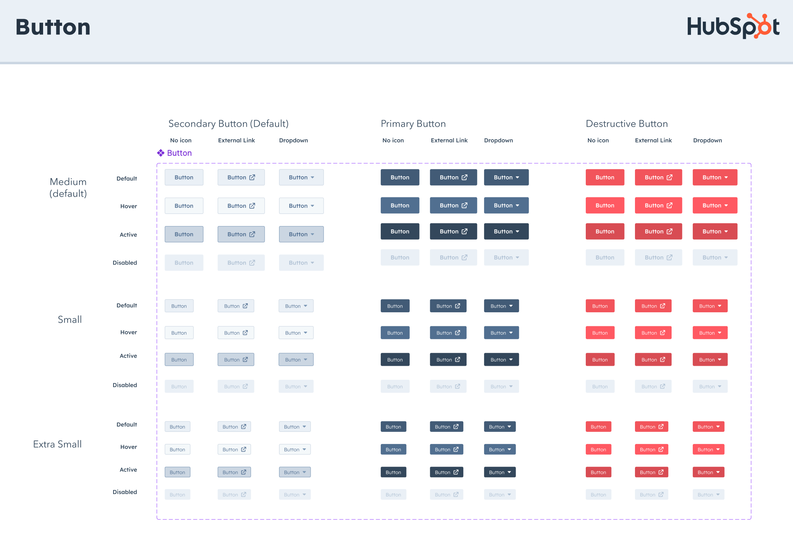
Task: Select the 'Destructive Button' heading
Action: pyautogui.click(x=627, y=124)
